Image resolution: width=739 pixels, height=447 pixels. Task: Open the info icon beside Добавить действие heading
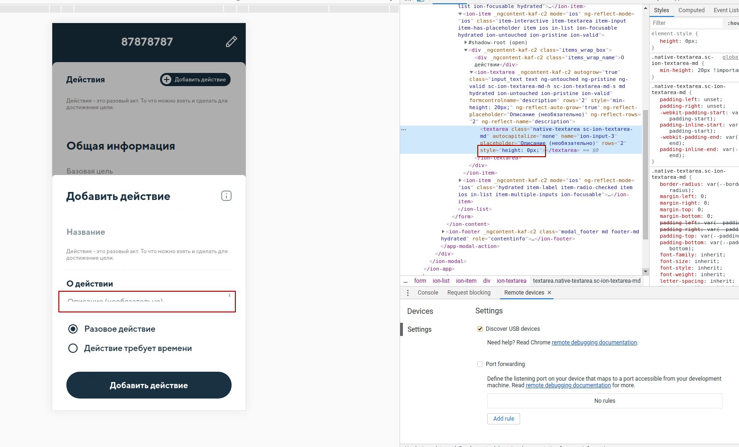pos(226,196)
